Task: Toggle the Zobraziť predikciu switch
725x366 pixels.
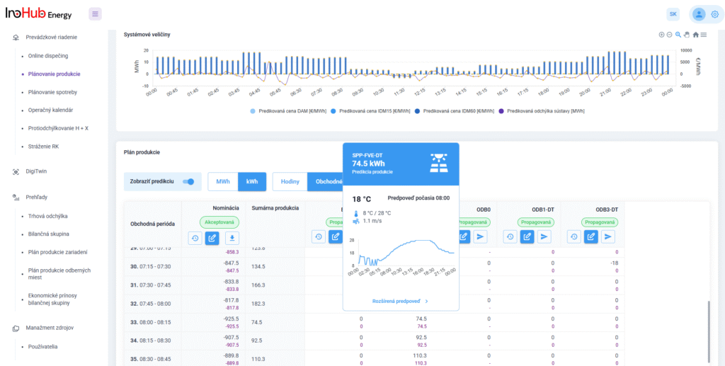Action: [x=188, y=182]
